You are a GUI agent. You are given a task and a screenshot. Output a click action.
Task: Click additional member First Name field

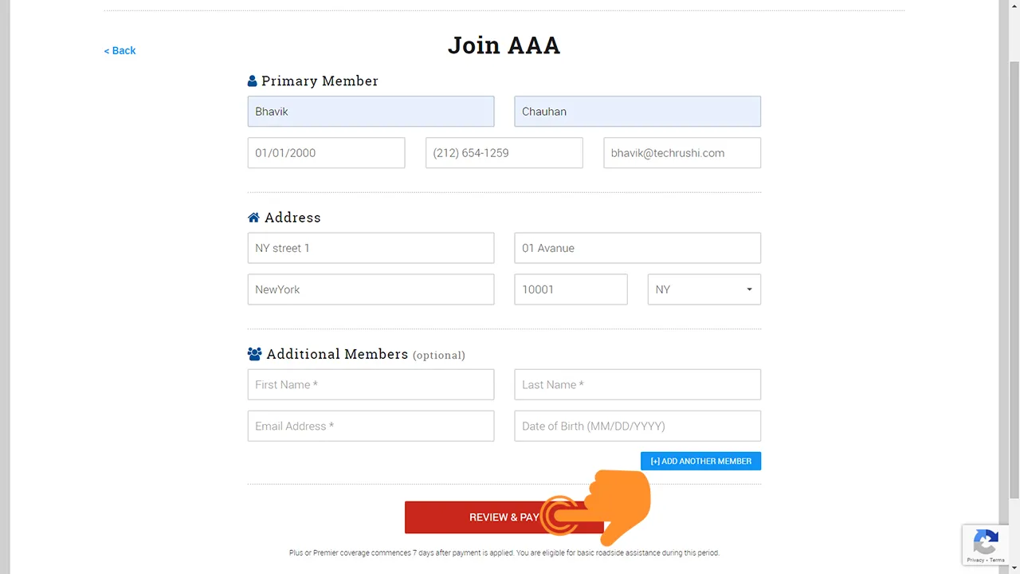pyautogui.click(x=371, y=384)
